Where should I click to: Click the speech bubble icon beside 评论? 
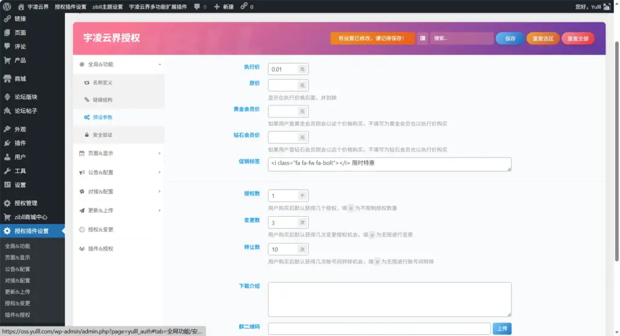(7, 46)
